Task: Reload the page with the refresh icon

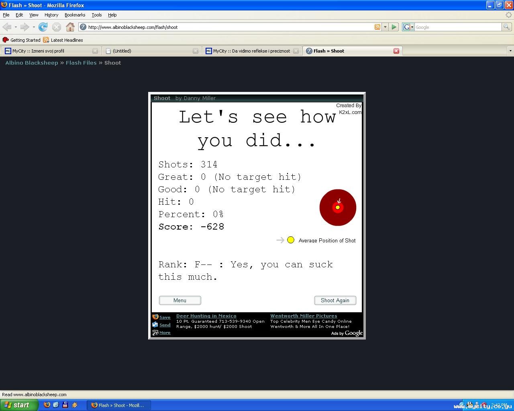Action: 43,27
